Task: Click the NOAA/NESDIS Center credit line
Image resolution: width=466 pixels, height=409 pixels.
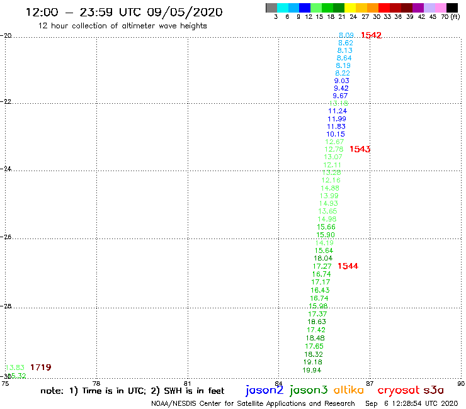Action: tap(253, 404)
